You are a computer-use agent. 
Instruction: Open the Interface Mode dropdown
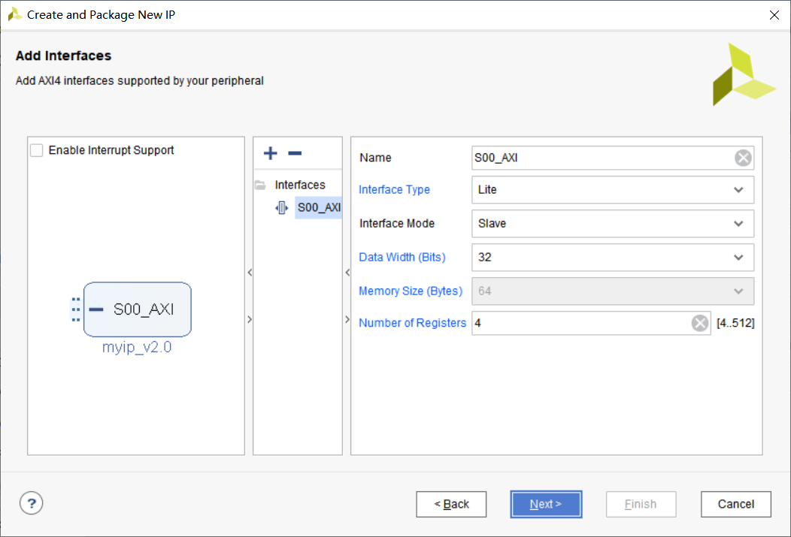pos(612,224)
